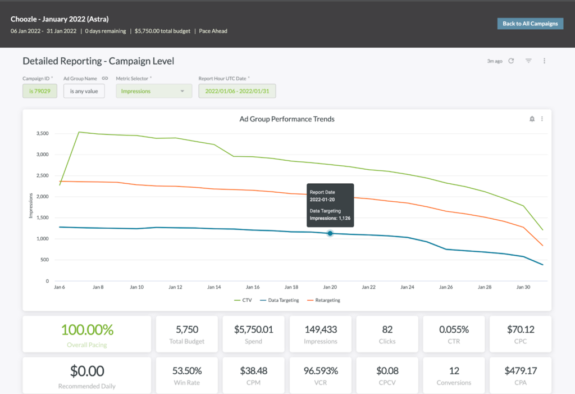Click the 'Jan 20' x-axis label
This screenshot has height=394, width=575.
pos(330,287)
